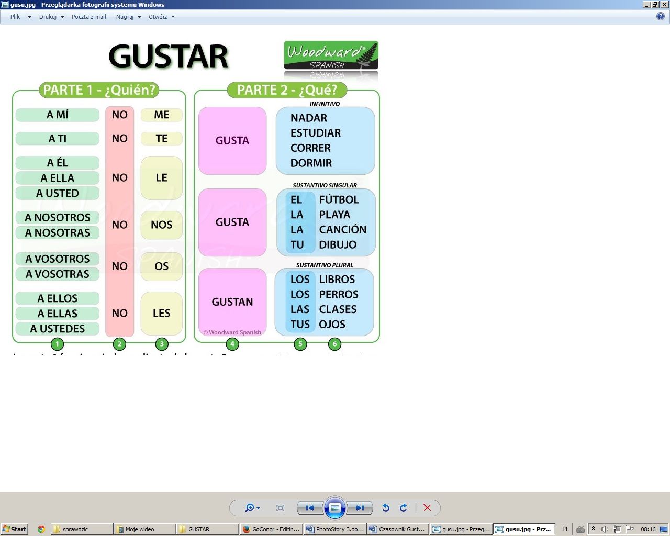Switch to the inactive gusu.jpg - Przeg... taskbar button

click(461, 529)
